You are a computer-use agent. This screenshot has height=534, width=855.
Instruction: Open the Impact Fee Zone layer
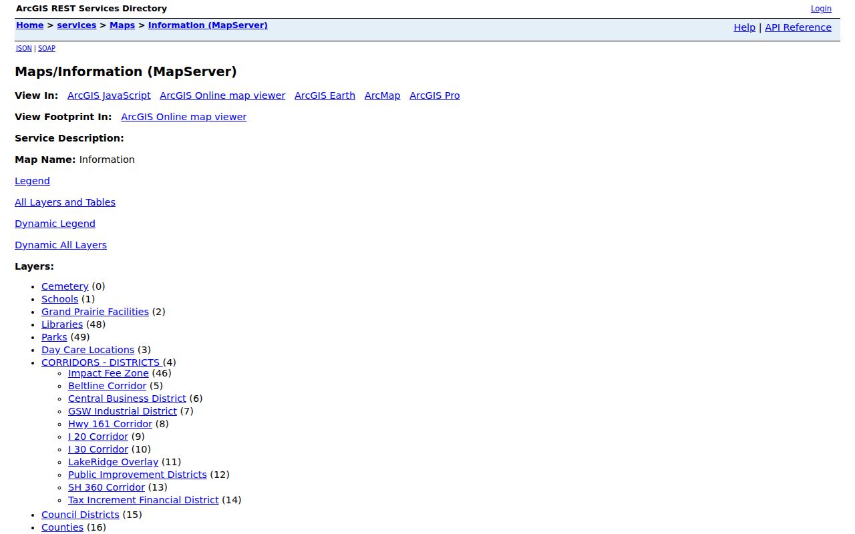point(108,373)
